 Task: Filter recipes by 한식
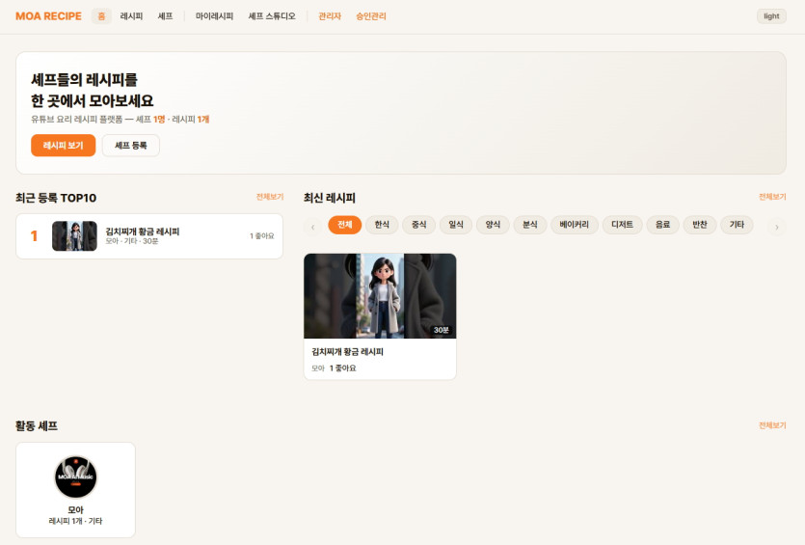click(382, 225)
